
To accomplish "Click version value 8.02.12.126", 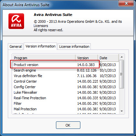I will [x=87, y=70].
